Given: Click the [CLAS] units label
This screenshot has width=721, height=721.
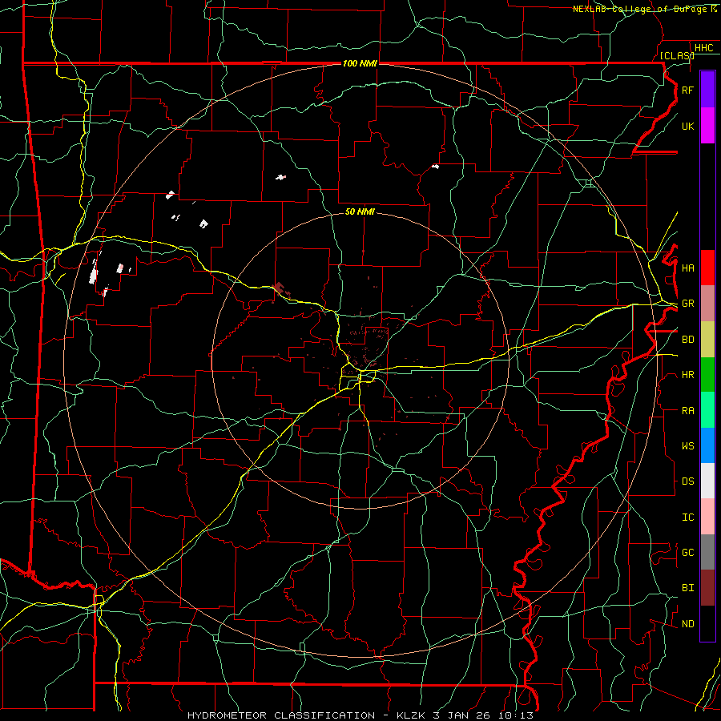Looking at the screenshot, I should pos(677,55).
